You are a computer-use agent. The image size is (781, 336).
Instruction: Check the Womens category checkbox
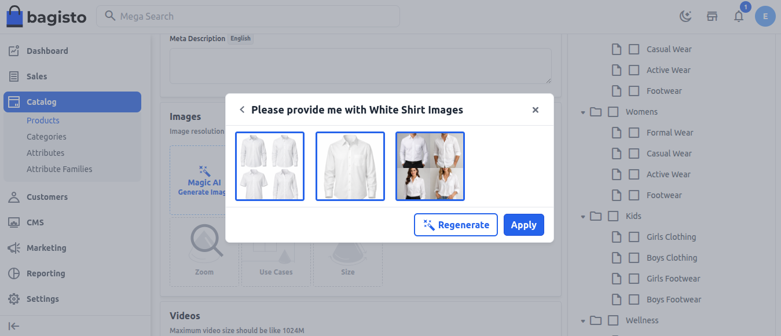(613, 112)
